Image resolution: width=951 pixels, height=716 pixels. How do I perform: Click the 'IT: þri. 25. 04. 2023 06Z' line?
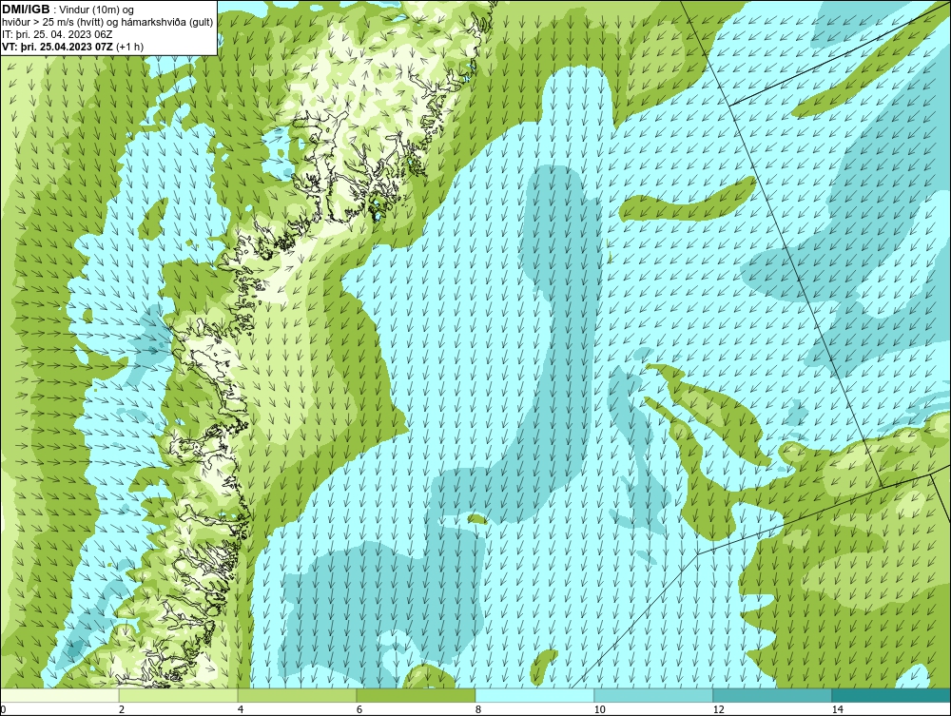click(57, 34)
